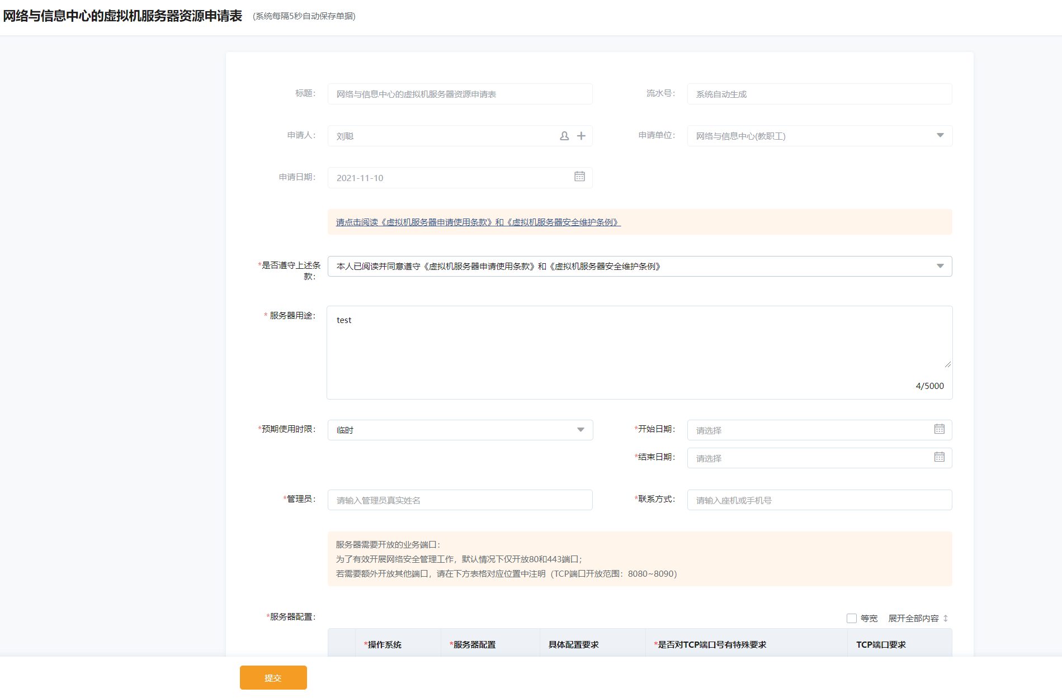1062x698 pixels.
Task: Click the 标题 title input field
Action: tap(460, 94)
